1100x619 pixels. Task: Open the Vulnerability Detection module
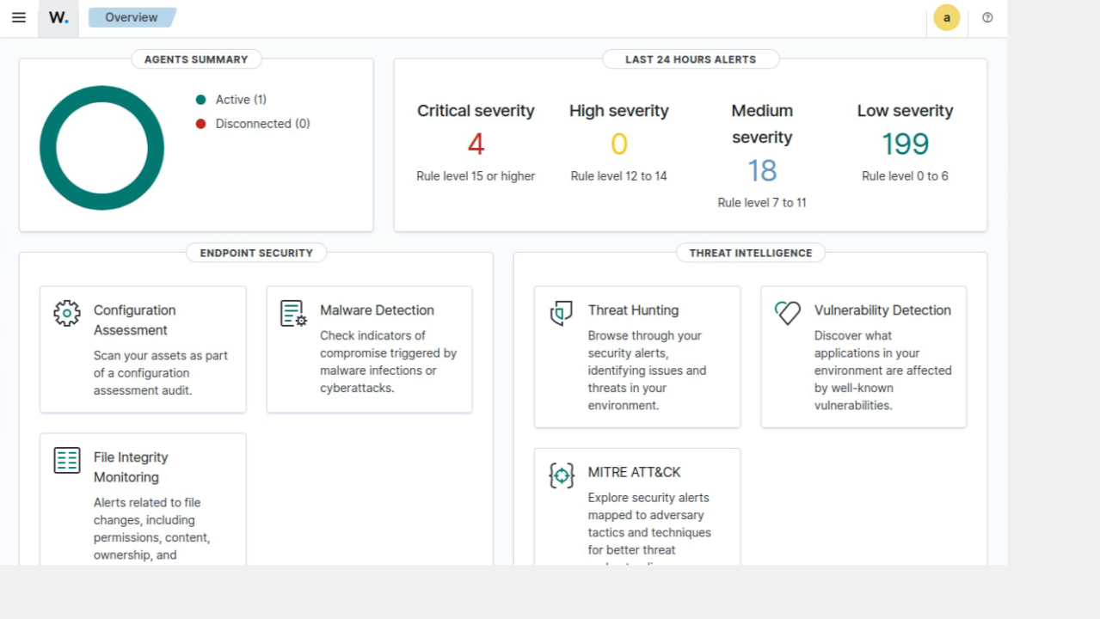[863, 357]
